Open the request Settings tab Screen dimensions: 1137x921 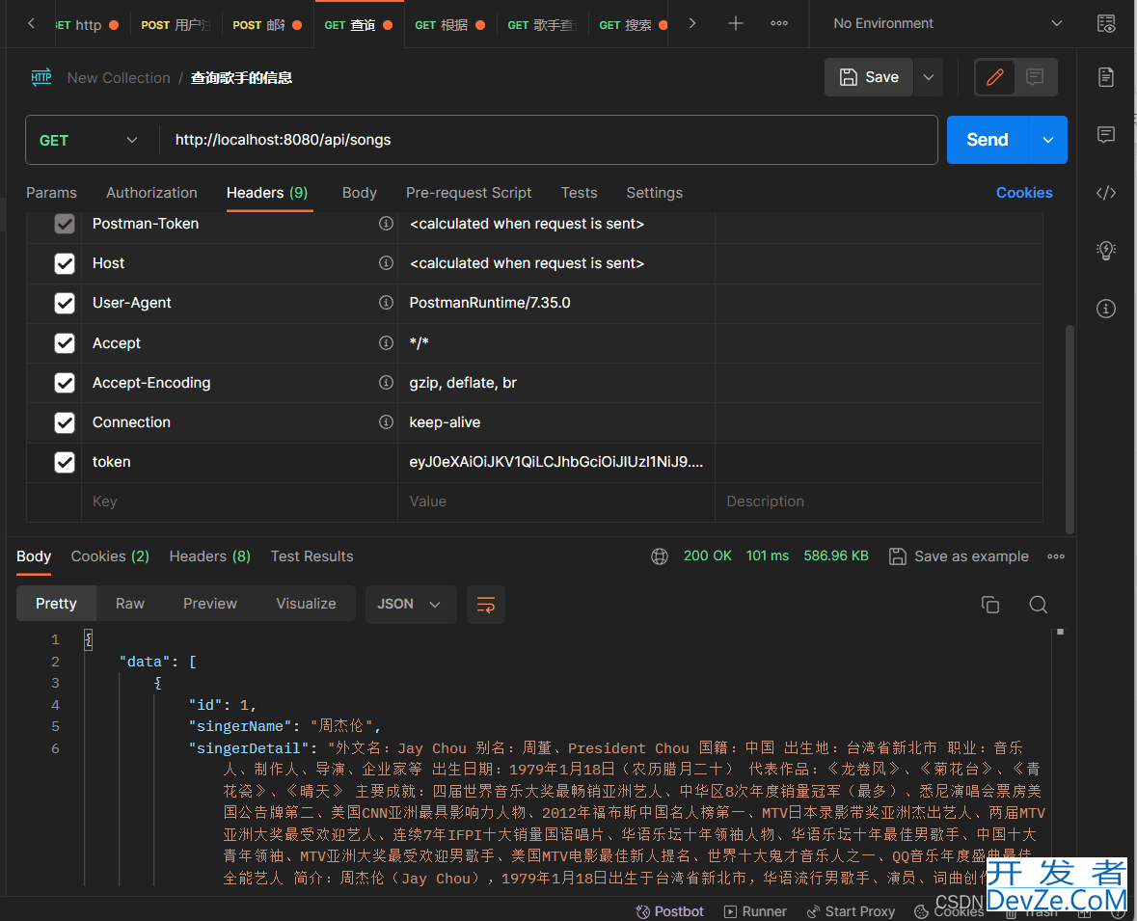pyautogui.click(x=654, y=193)
